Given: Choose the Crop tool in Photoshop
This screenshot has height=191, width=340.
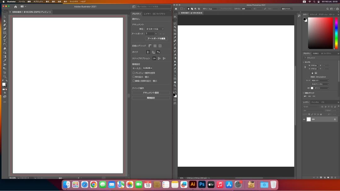Looking at the screenshot, I should point(175,30).
